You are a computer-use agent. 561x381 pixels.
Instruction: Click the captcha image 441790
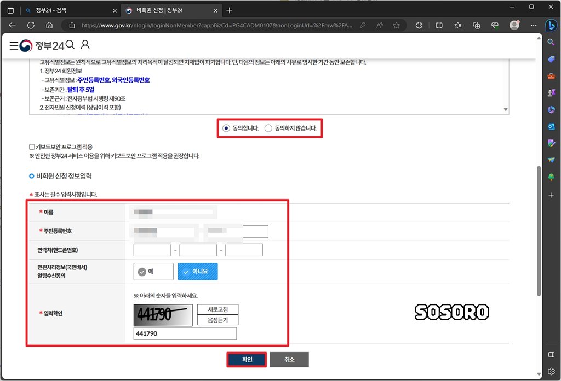click(163, 315)
